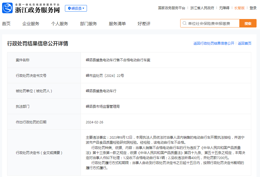Select the 部门服务 menu item
The height and width of the screenshot is (177, 260).
(x=89, y=24)
